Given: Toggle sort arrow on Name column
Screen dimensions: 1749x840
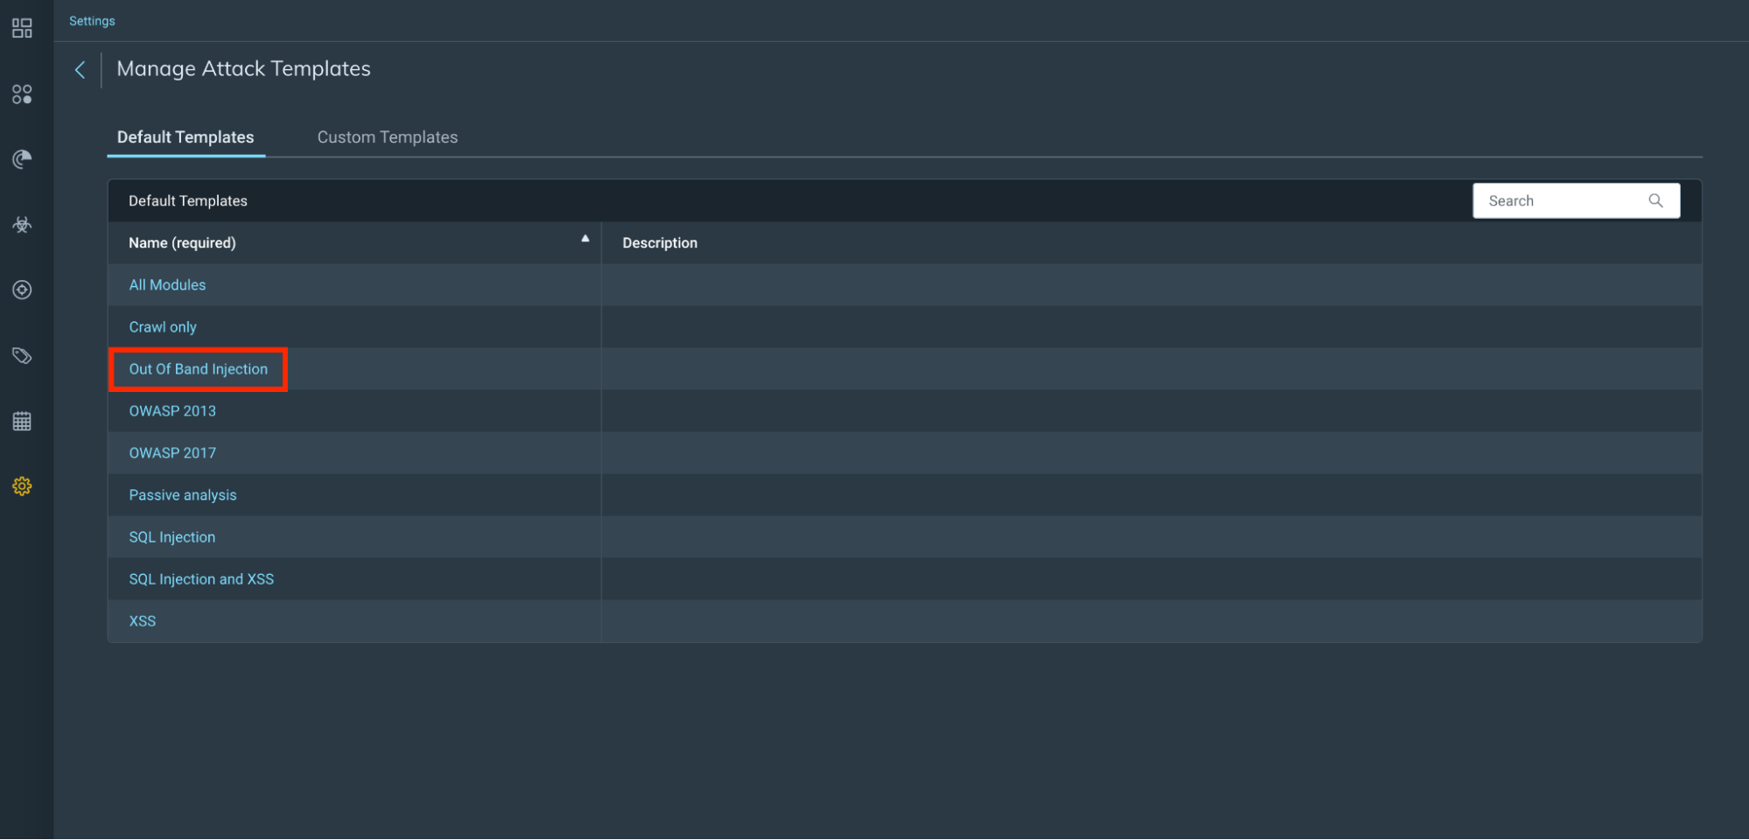Looking at the screenshot, I should [x=585, y=238].
